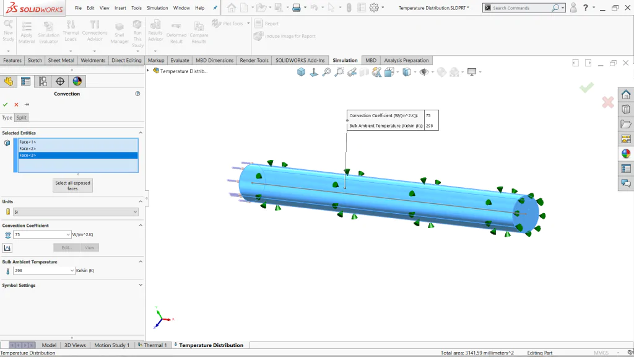Open the Units dropdown set to SI
Image resolution: width=634 pixels, height=357 pixels.
pyautogui.click(x=76, y=212)
